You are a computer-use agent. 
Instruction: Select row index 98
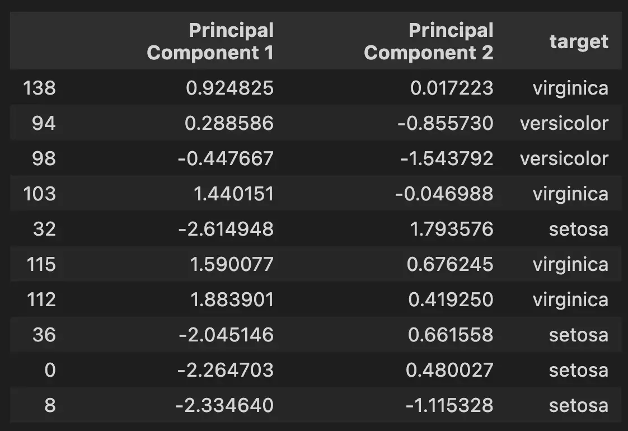[x=44, y=158]
